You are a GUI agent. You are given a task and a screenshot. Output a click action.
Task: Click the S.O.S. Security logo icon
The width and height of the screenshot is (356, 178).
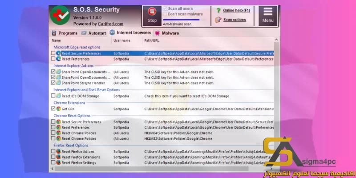click(60, 16)
